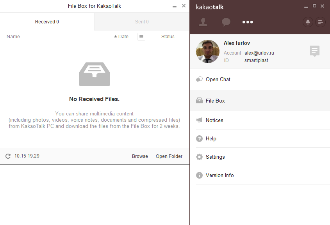The image size is (330, 225).
Task: Click the kakaotalk logo text
Action: pyautogui.click(x=209, y=7)
